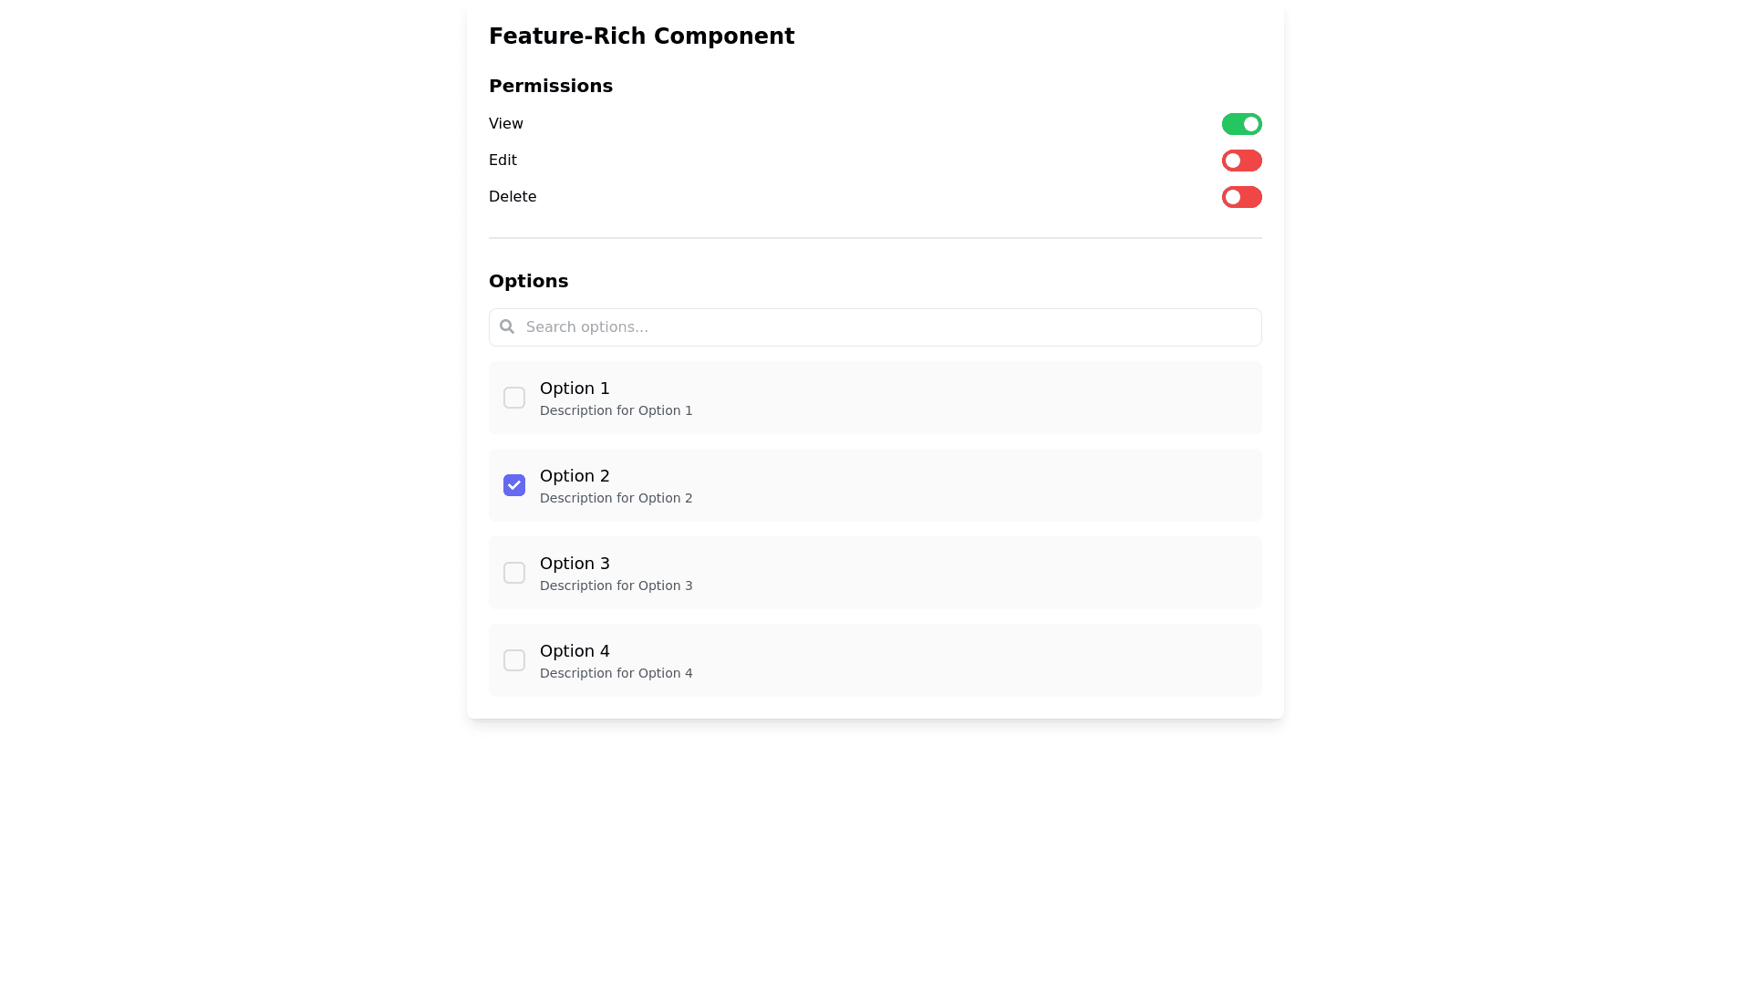Click the Permissions section heading
This screenshot has width=1751, height=985.
pos(551,86)
